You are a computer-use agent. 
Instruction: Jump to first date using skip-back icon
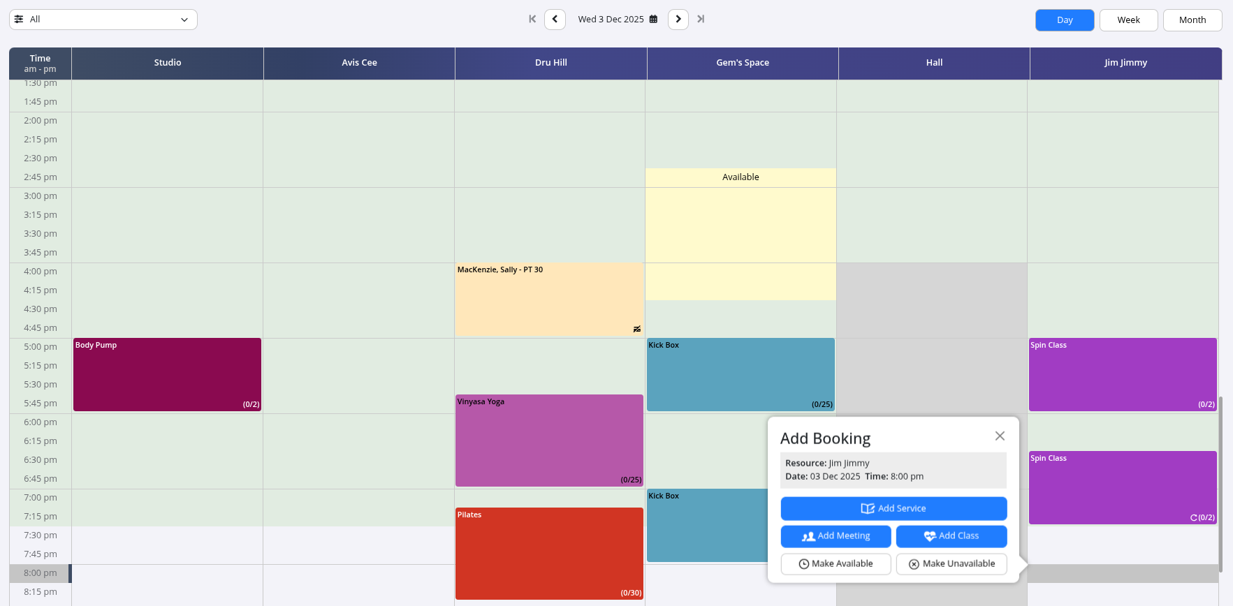click(x=532, y=19)
